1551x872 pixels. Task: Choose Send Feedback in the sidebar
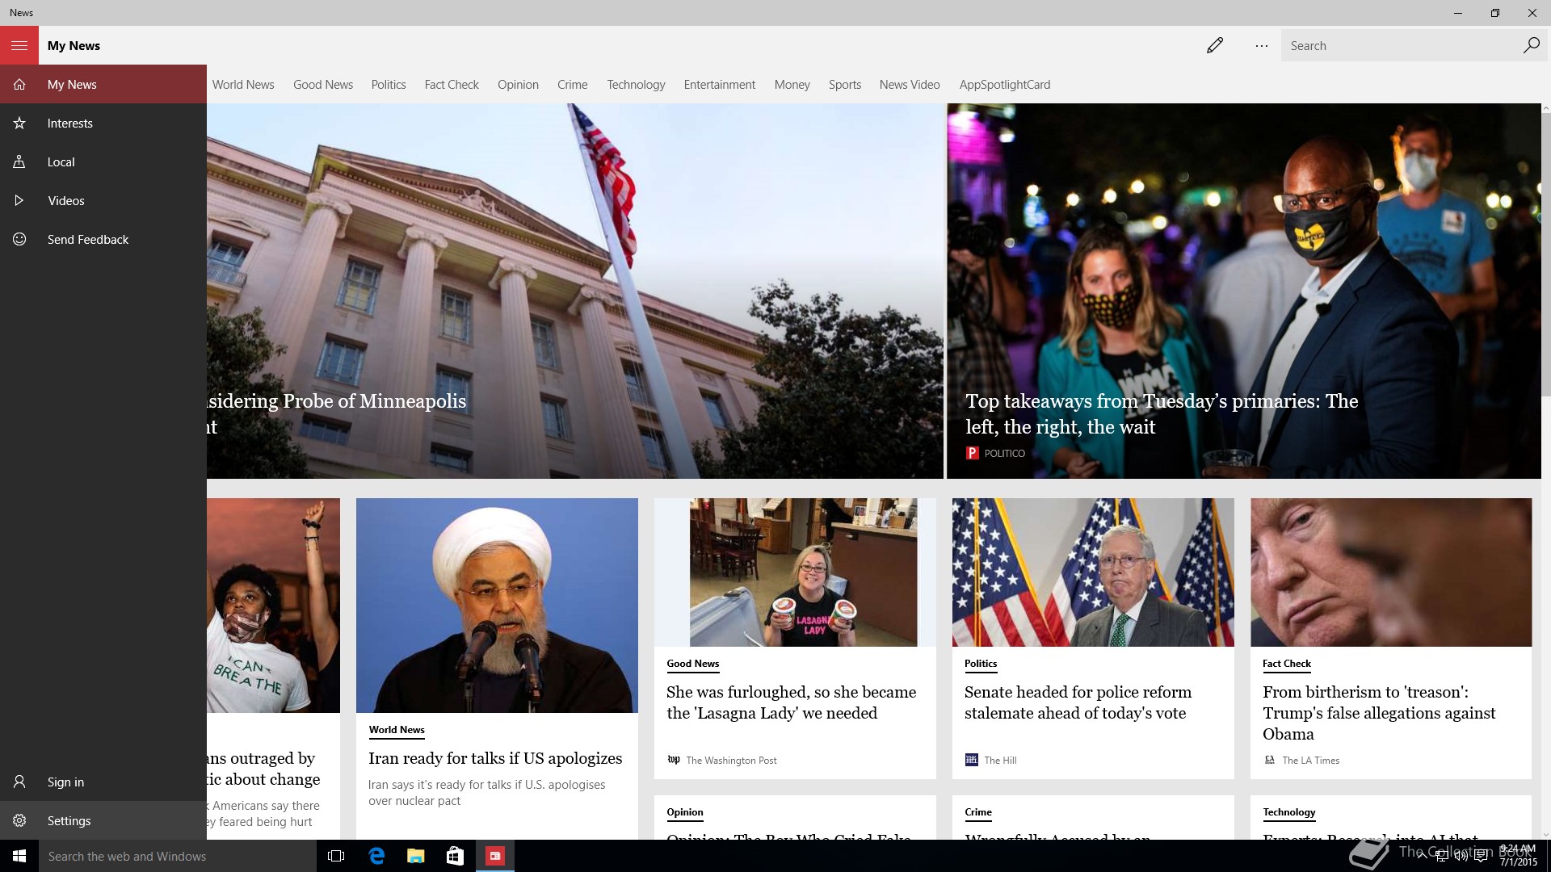point(88,239)
